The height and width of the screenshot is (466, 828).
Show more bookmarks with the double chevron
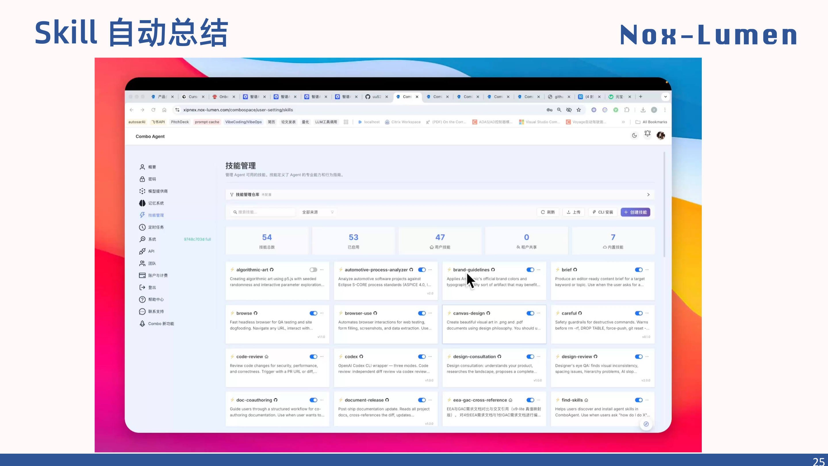click(623, 122)
